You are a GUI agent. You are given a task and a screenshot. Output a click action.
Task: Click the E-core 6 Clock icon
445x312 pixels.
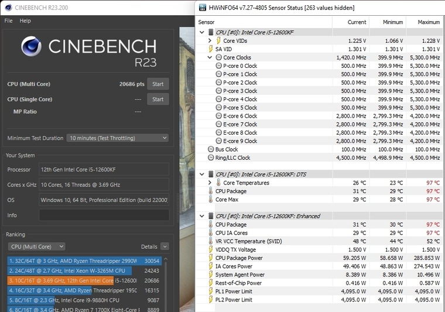tap(219, 116)
